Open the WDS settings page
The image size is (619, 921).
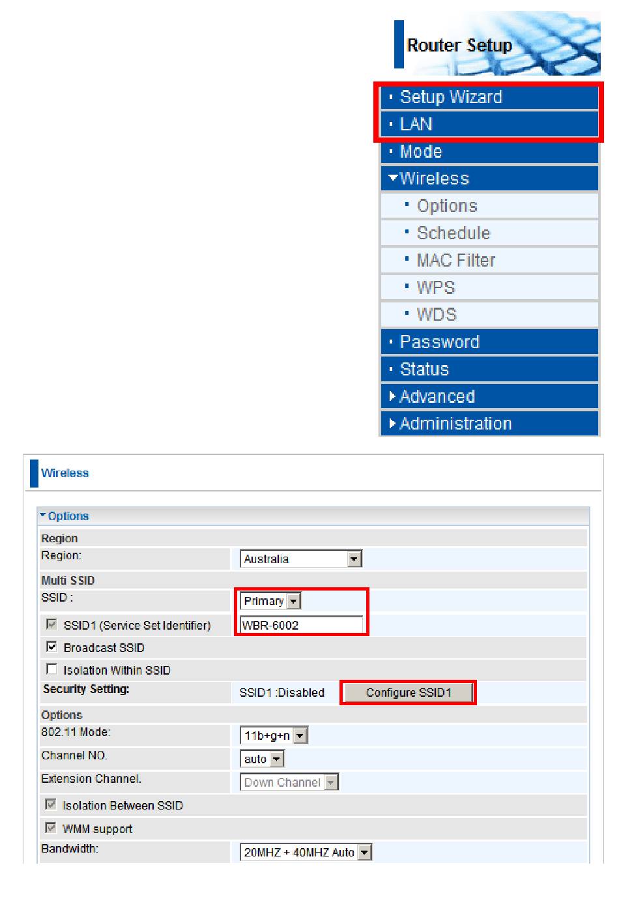[x=437, y=315]
